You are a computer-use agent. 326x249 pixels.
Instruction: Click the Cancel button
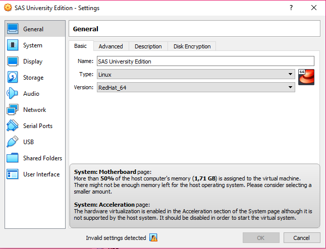point(301,237)
